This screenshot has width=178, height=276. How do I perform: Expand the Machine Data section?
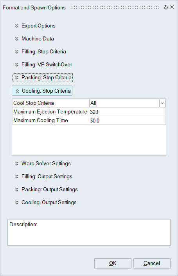[x=34, y=39]
